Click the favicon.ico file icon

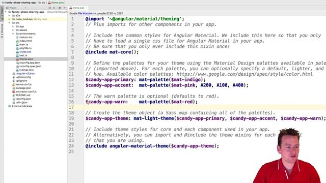click(x=17, y=37)
